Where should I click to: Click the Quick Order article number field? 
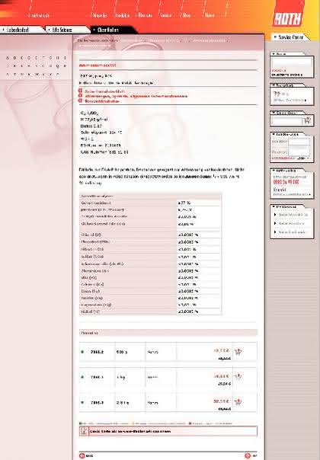click(x=286, y=121)
